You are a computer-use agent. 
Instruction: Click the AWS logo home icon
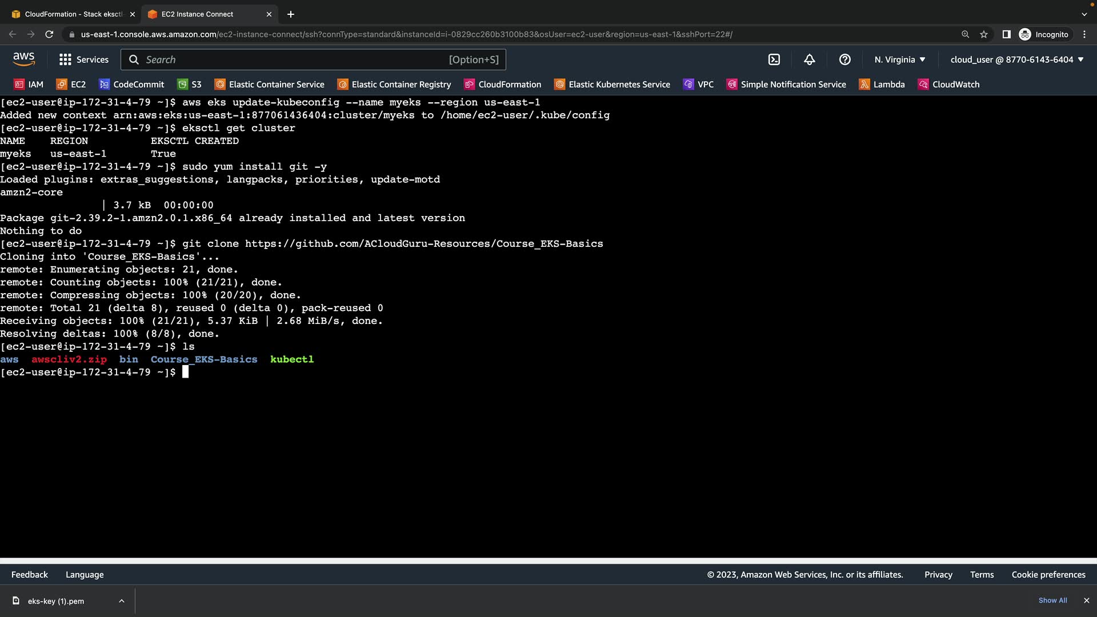(x=24, y=59)
